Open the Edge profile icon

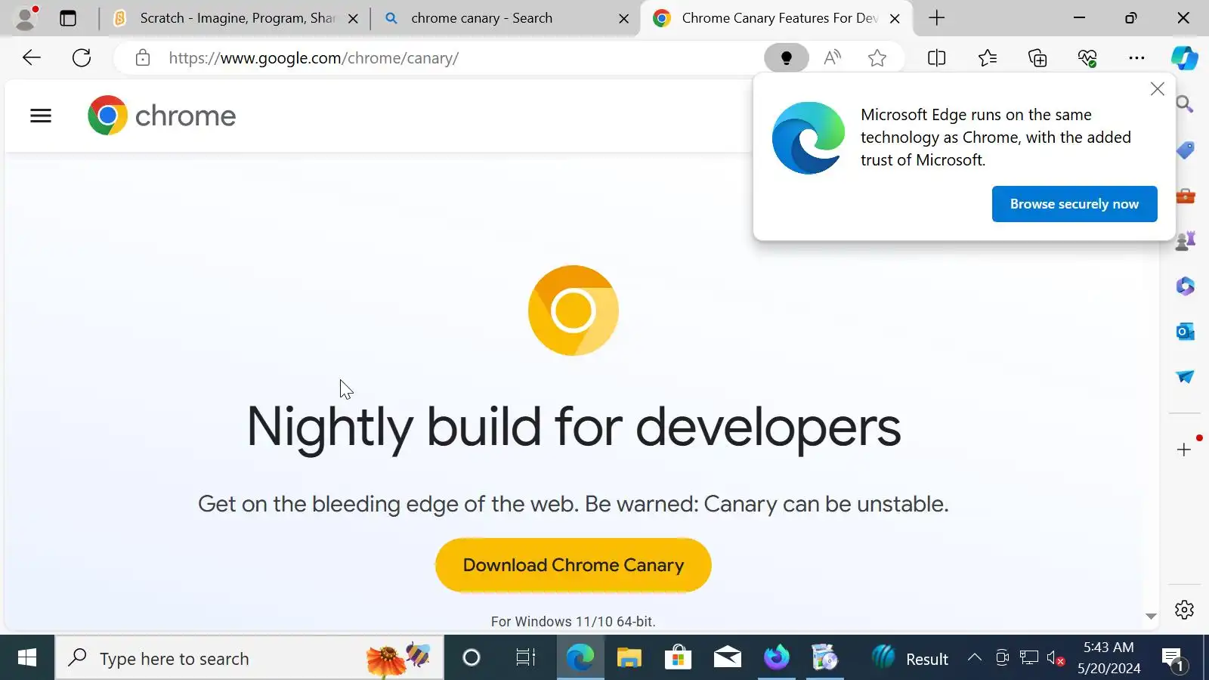pyautogui.click(x=26, y=18)
